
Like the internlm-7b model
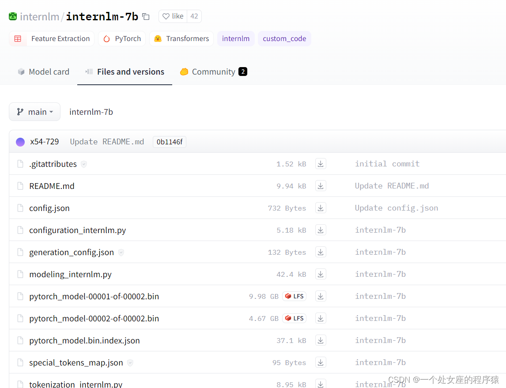click(173, 16)
